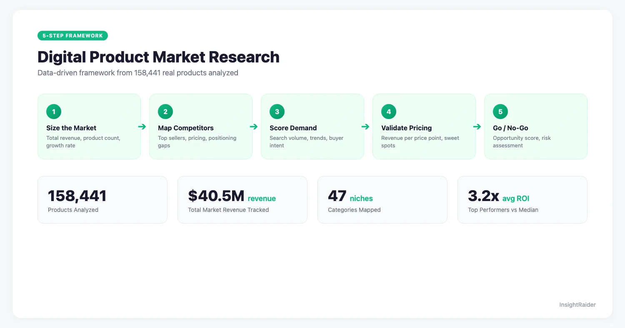Click badge number 3 on Score Demand
This screenshot has height=328, width=625.
[277, 112]
